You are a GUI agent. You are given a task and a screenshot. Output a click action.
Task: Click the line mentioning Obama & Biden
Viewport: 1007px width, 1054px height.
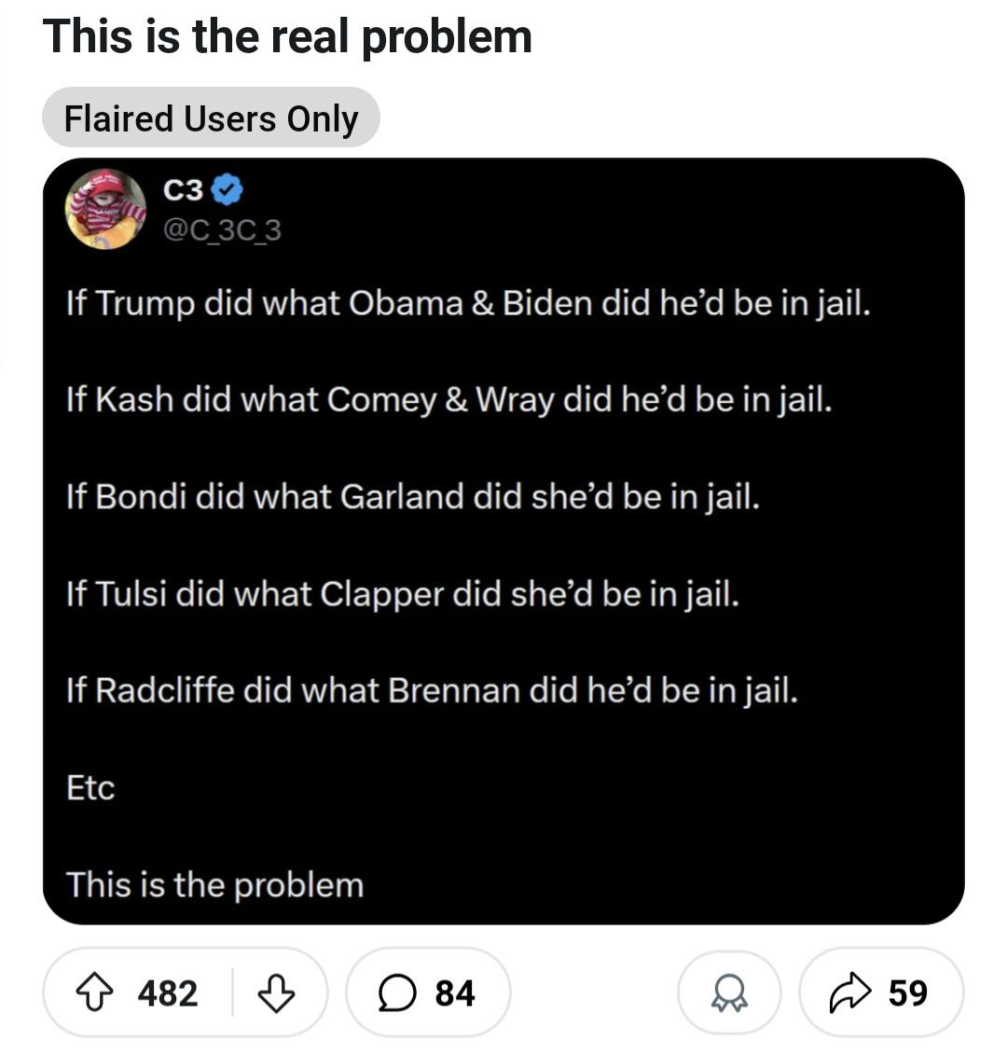point(468,303)
